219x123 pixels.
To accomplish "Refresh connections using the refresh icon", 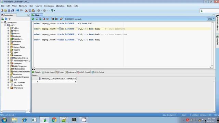I will click(x=6, y=19).
